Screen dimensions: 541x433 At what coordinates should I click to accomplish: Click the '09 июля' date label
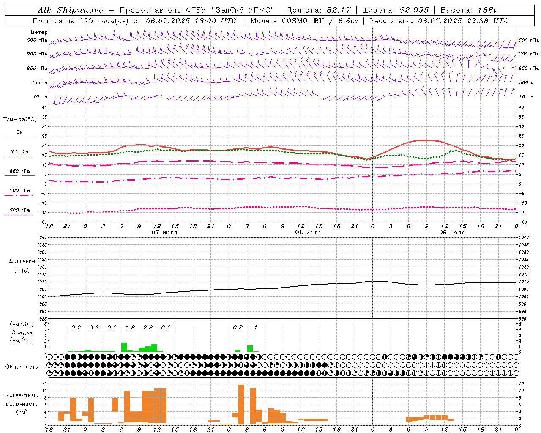point(452,232)
